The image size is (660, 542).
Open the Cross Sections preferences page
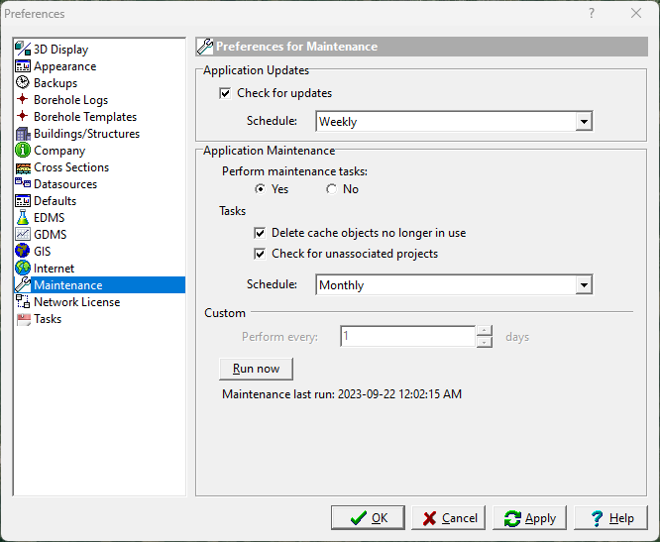(71, 167)
